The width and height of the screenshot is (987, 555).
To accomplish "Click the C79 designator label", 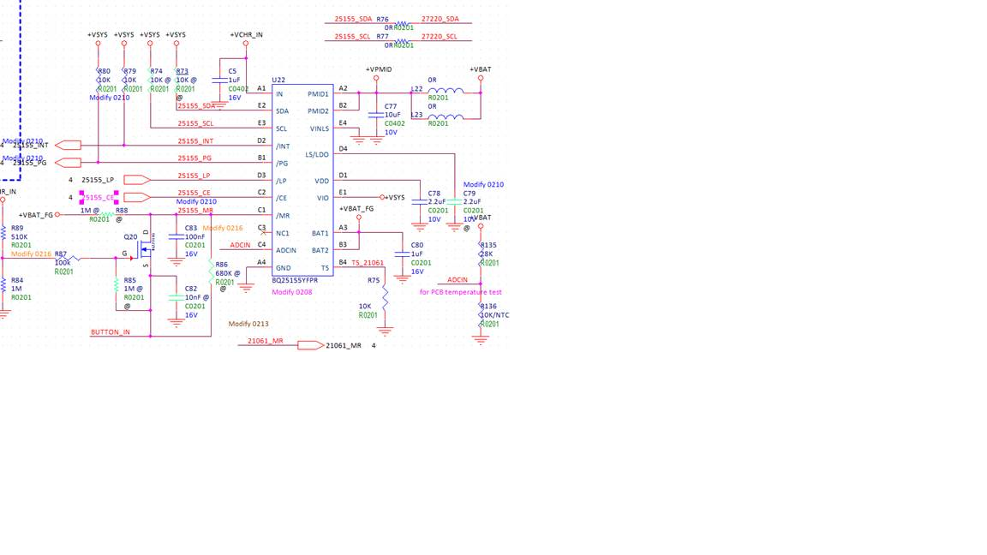I will [470, 194].
